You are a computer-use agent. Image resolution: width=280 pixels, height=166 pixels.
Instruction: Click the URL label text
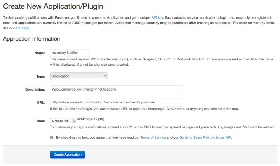pos(41,102)
